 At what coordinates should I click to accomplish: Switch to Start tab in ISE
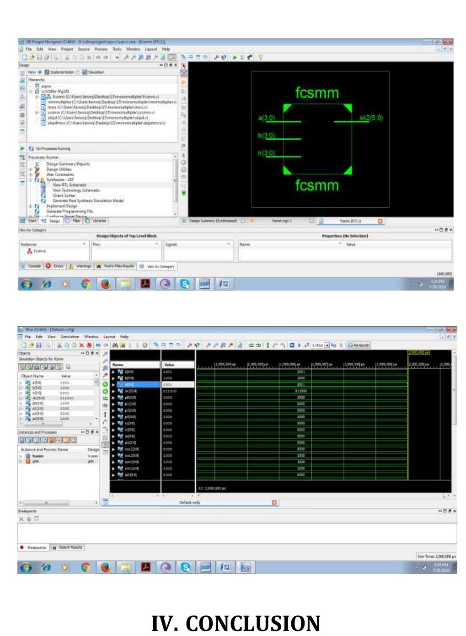pyautogui.click(x=29, y=221)
